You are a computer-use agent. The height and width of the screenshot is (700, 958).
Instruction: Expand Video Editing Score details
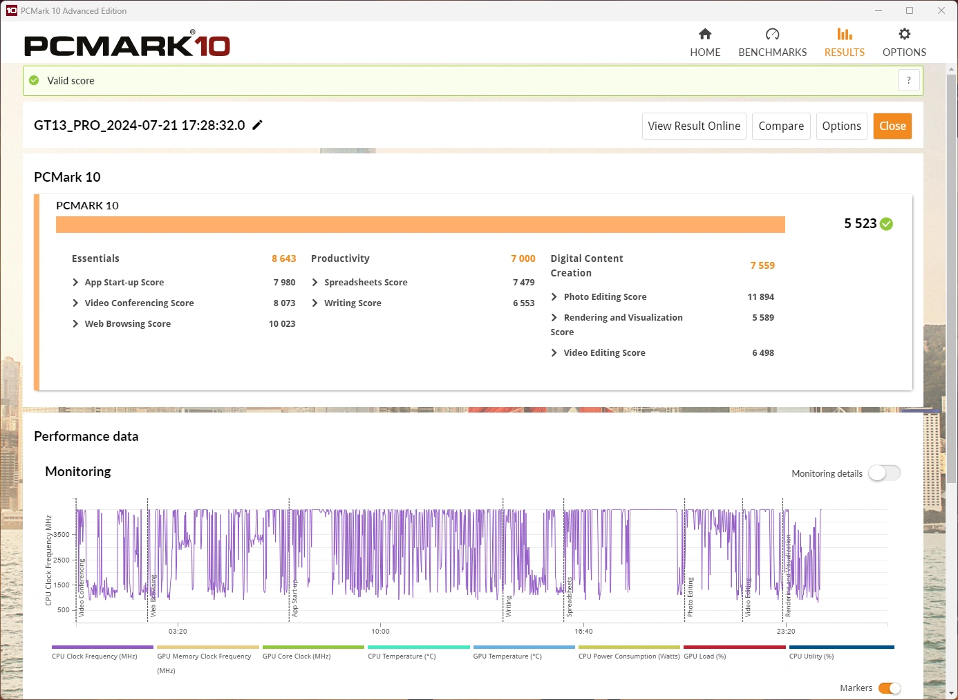click(554, 352)
